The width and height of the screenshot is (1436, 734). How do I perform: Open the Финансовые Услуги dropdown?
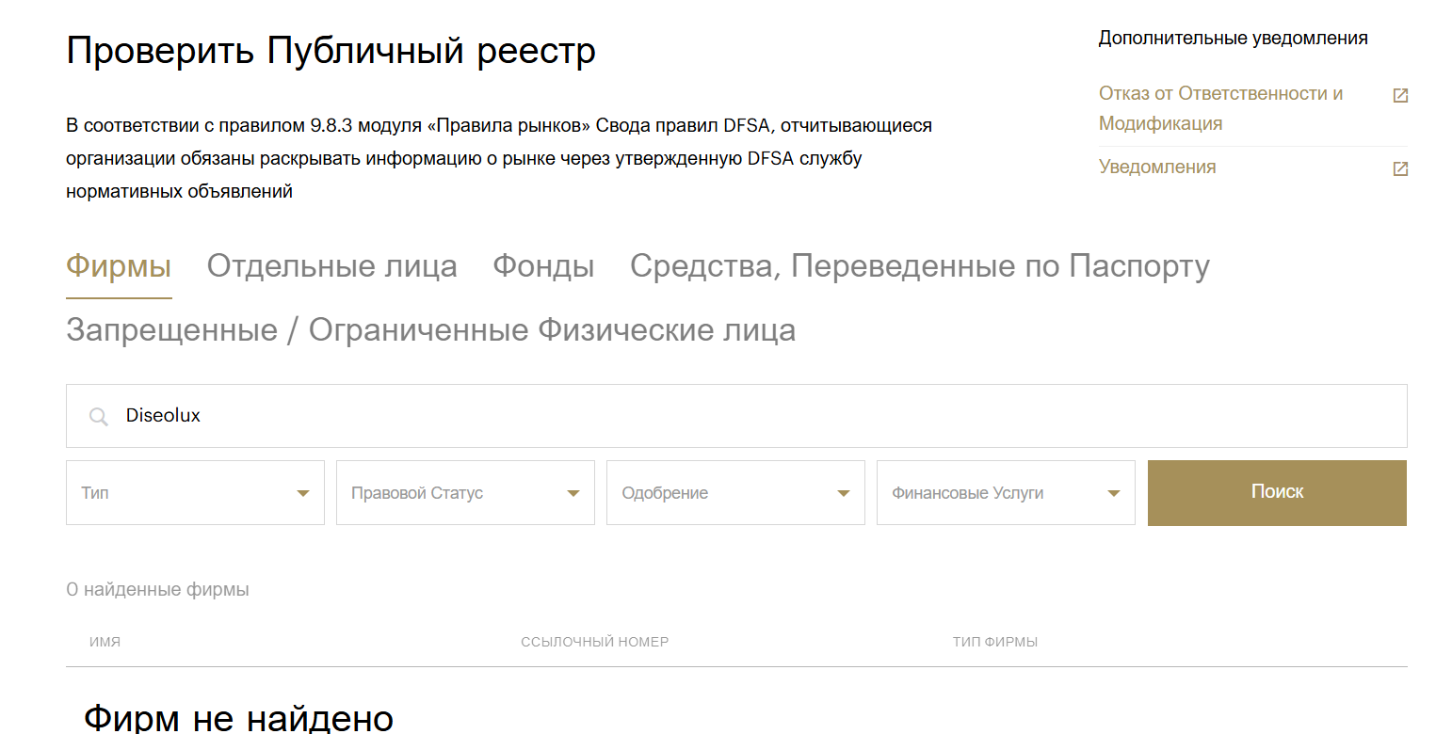click(1006, 492)
